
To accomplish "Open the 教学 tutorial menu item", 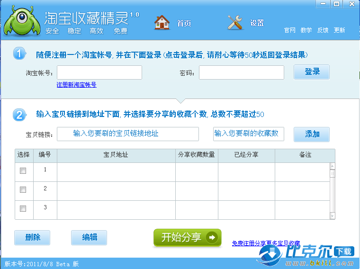I will (306, 30).
